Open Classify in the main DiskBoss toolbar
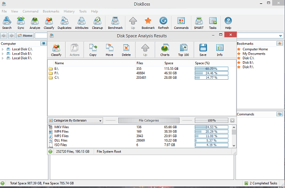 click(49, 23)
